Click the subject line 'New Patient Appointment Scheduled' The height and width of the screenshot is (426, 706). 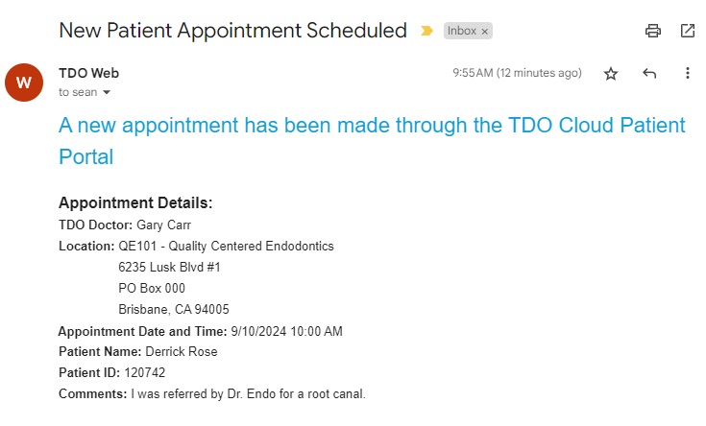coord(232,30)
